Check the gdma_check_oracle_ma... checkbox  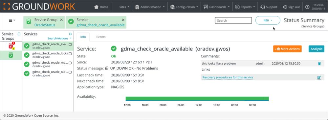point(70,63)
